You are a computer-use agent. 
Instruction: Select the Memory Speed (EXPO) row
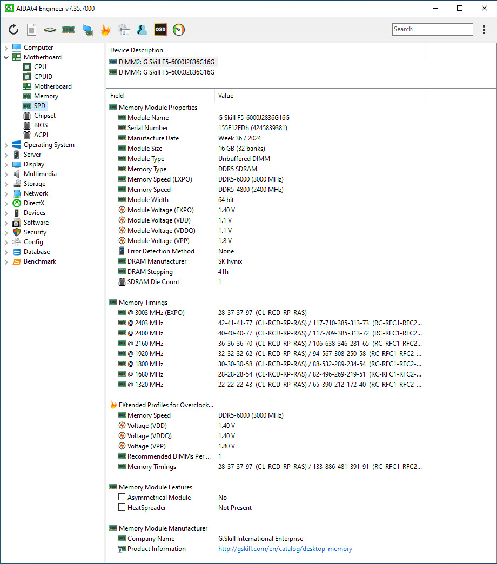click(266, 179)
